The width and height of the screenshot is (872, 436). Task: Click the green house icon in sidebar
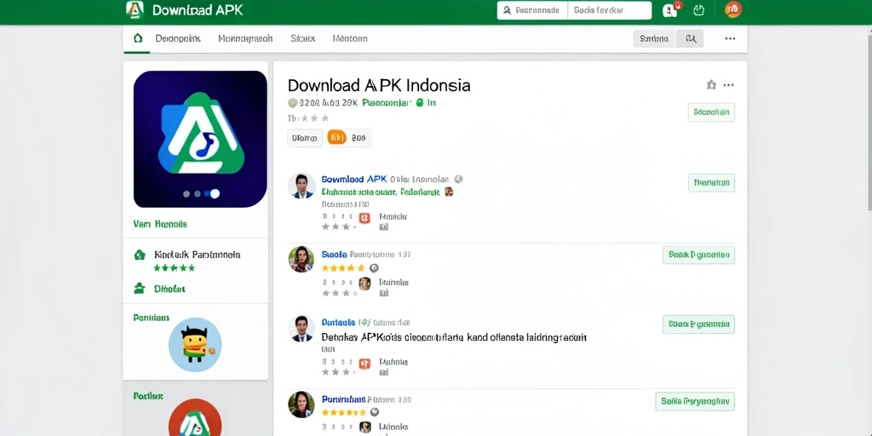point(140,255)
